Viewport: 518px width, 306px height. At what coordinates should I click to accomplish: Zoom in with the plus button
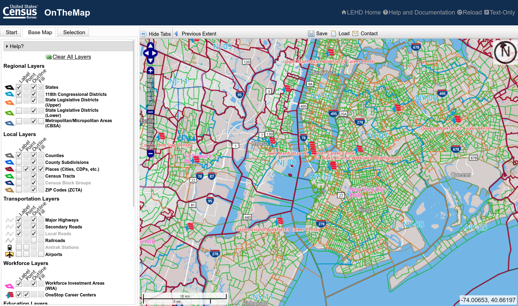click(150, 70)
